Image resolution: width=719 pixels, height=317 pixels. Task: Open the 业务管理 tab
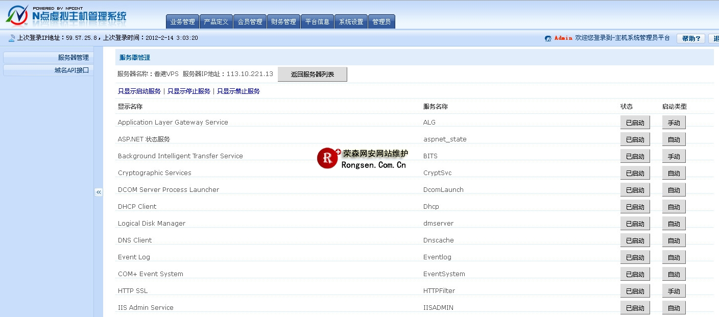tap(182, 22)
